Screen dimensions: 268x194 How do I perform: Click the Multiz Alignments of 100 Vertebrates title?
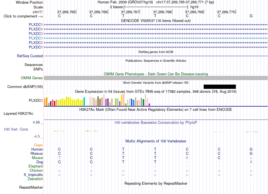pyautogui.click(x=156, y=141)
